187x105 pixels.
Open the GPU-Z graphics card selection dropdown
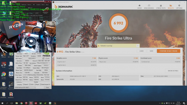[x=25, y=87]
